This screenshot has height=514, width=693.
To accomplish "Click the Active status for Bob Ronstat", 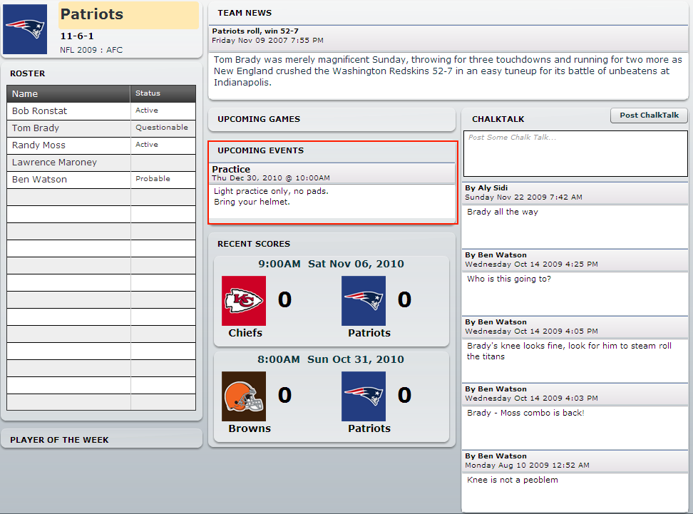I will click(x=147, y=110).
